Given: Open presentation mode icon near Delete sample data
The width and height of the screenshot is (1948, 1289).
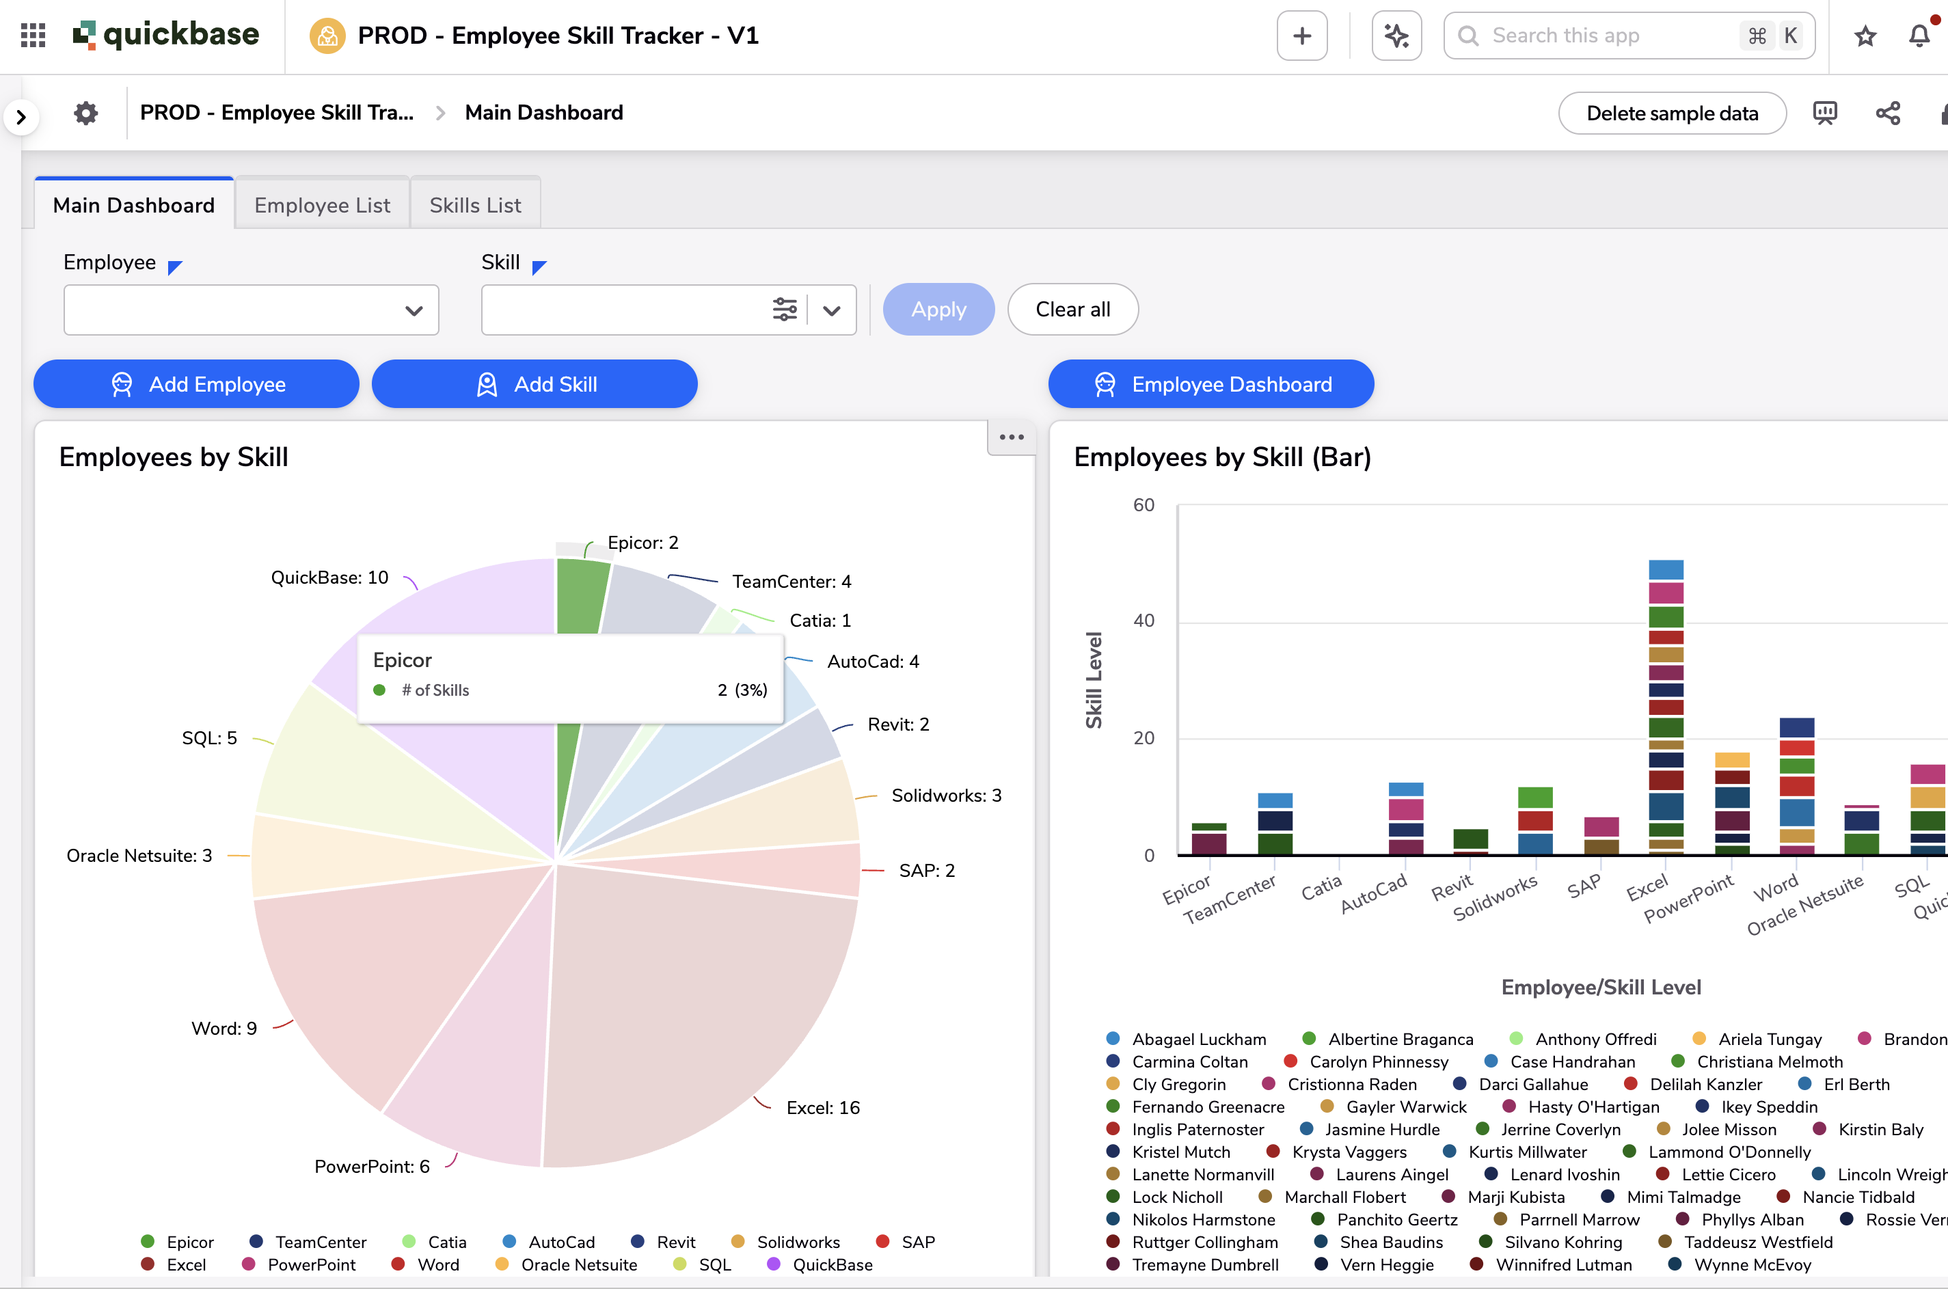Looking at the screenshot, I should (1826, 113).
